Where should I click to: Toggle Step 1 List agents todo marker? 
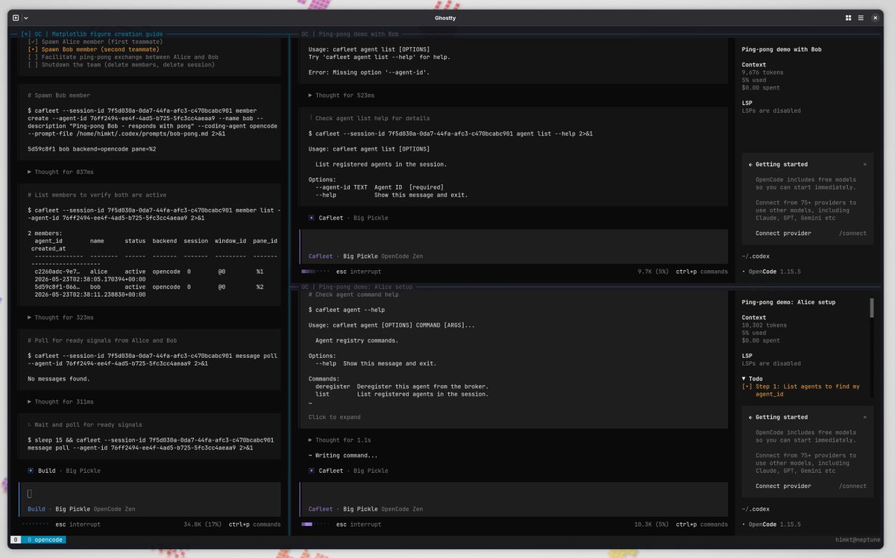tap(747, 386)
